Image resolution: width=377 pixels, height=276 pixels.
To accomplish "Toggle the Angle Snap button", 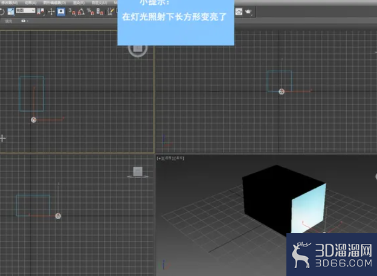I will pyautogui.click(x=81, y=11).
